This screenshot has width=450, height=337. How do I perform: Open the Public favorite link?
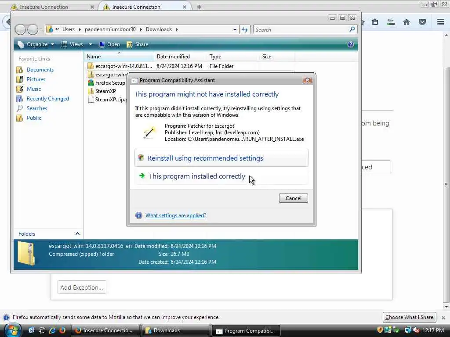coord(34,118)
